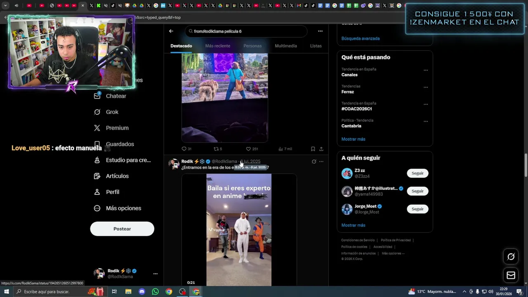Open the Windows notification center icon

519,292
